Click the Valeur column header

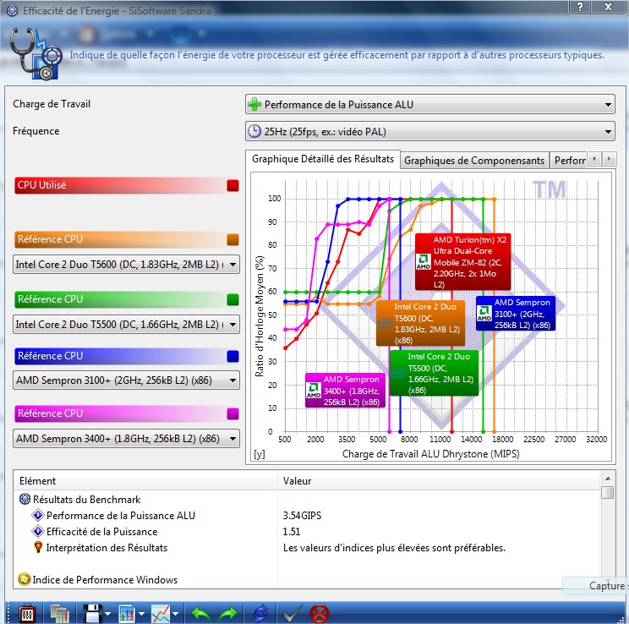tap(440, 481)
